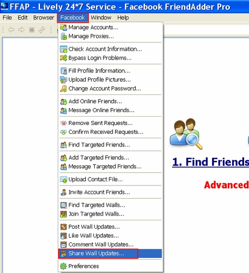Viewport: 249px width, 273px height.
Task: Open the File menu
Action: pyautogui.click(x=7, y=18)
